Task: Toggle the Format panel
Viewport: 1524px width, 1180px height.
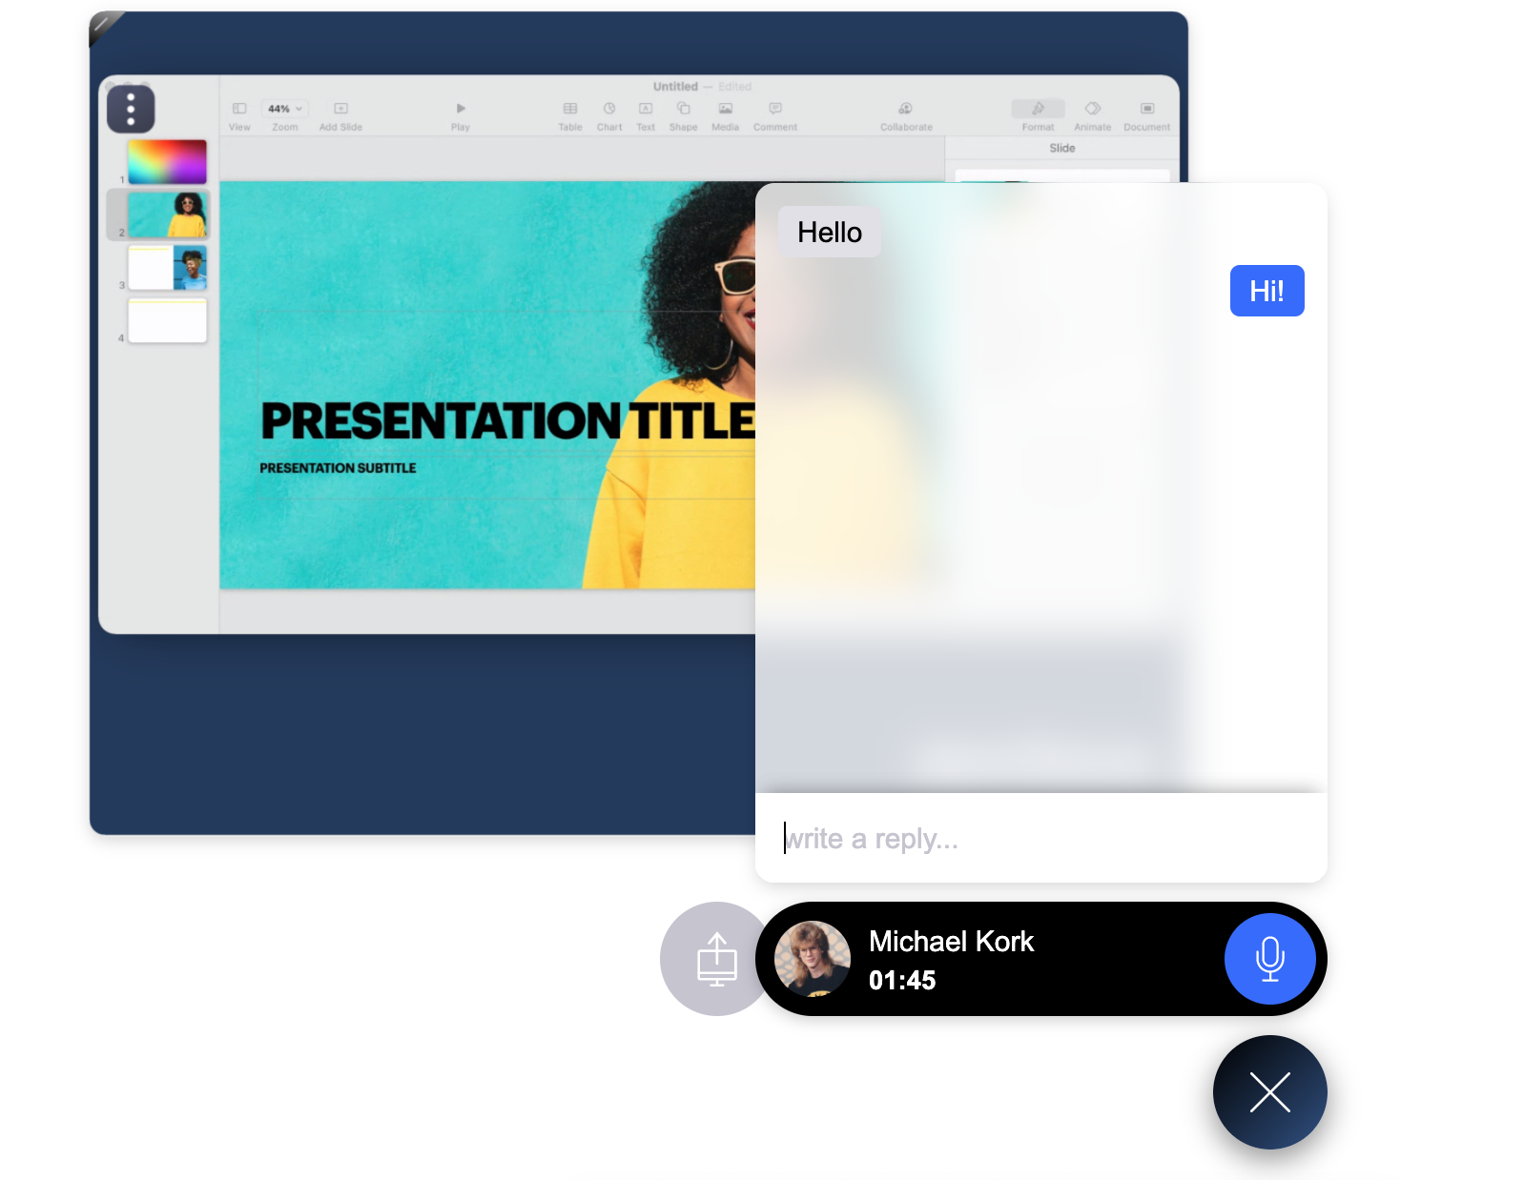Action: (x=1038, y=109)
